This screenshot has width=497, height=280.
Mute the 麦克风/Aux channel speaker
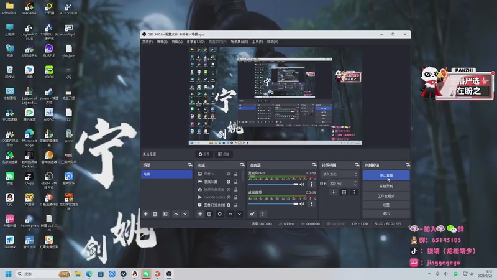302,184
